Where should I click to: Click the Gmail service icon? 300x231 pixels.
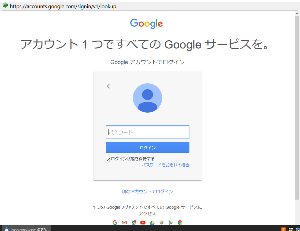coord(124,222)
